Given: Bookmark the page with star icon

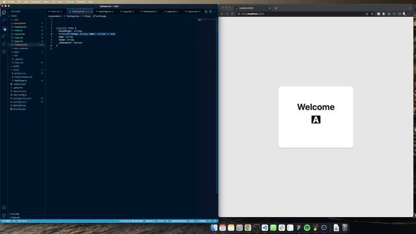Looking at the screenshot, I should (x=372, y=14).
